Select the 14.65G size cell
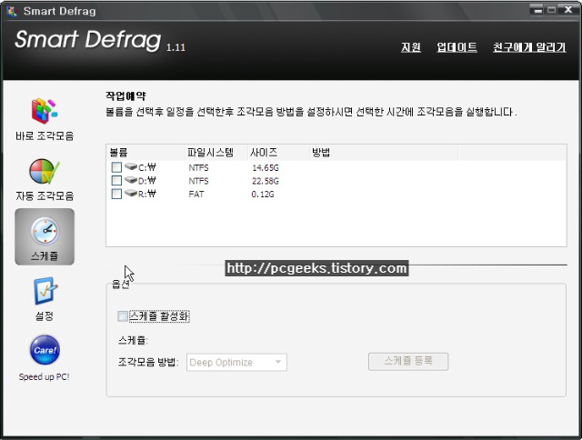This screenshot has width=582, height=440. [x=266, y=168]
